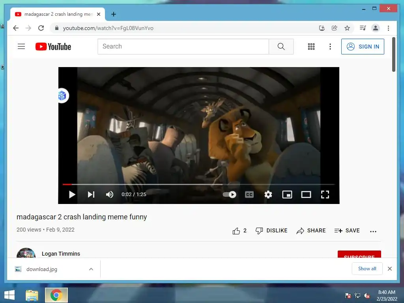404x303 pixels.
Task: Seek on the video progress bar
Action: (x=199, y=184)
